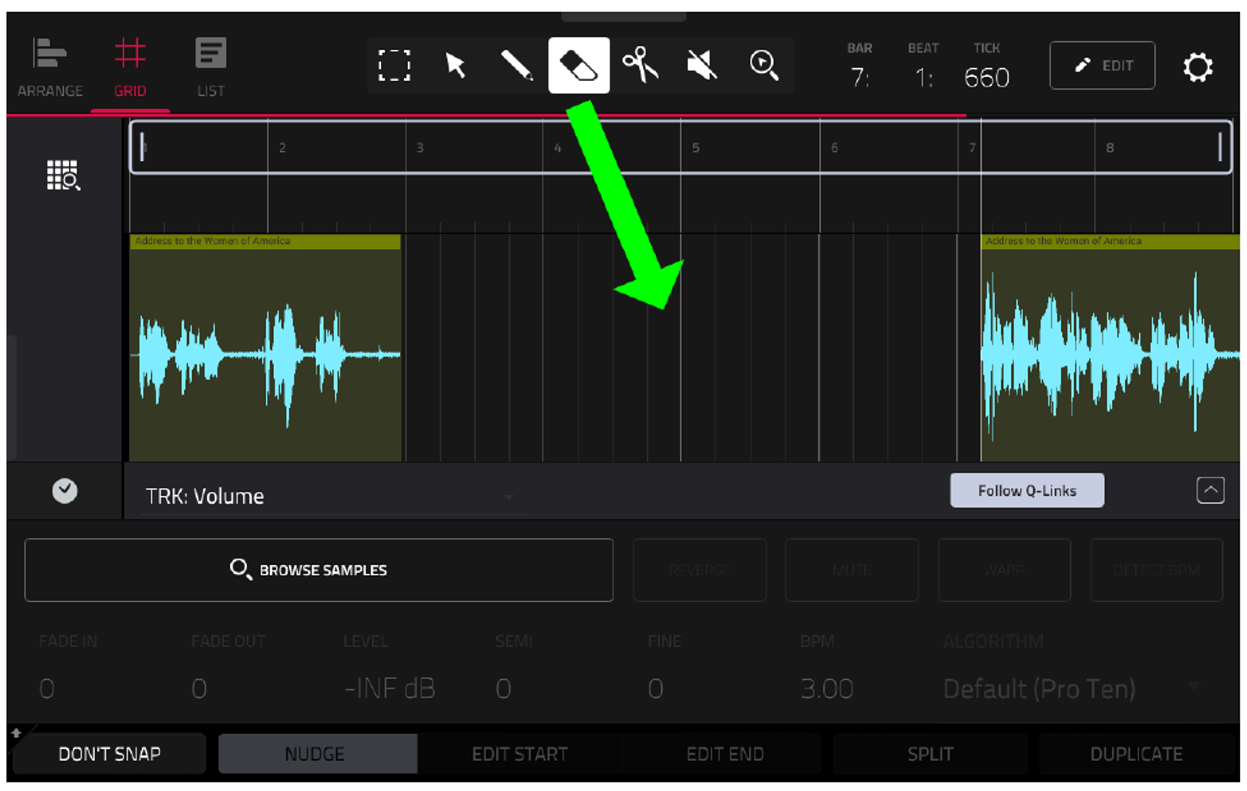1247x791 pixels.
Task: Click bar 5 marker in the timeline ruler
Action: tap(695, 148)
